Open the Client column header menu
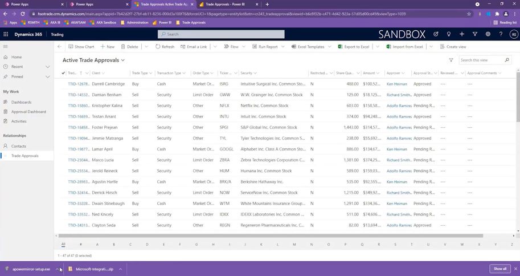Image resolution: width=520 pixels, height=276 pixels. point(98,73)
